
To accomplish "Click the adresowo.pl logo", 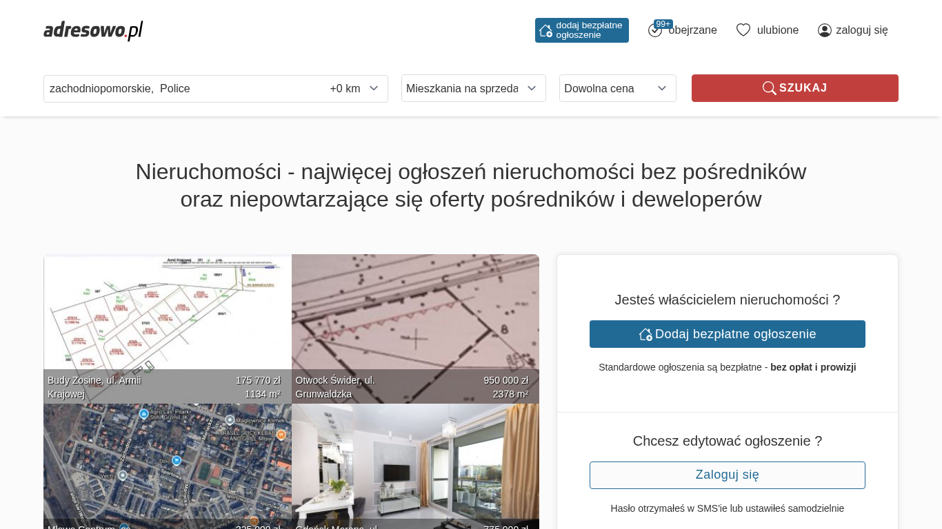I will click(93, 30).
